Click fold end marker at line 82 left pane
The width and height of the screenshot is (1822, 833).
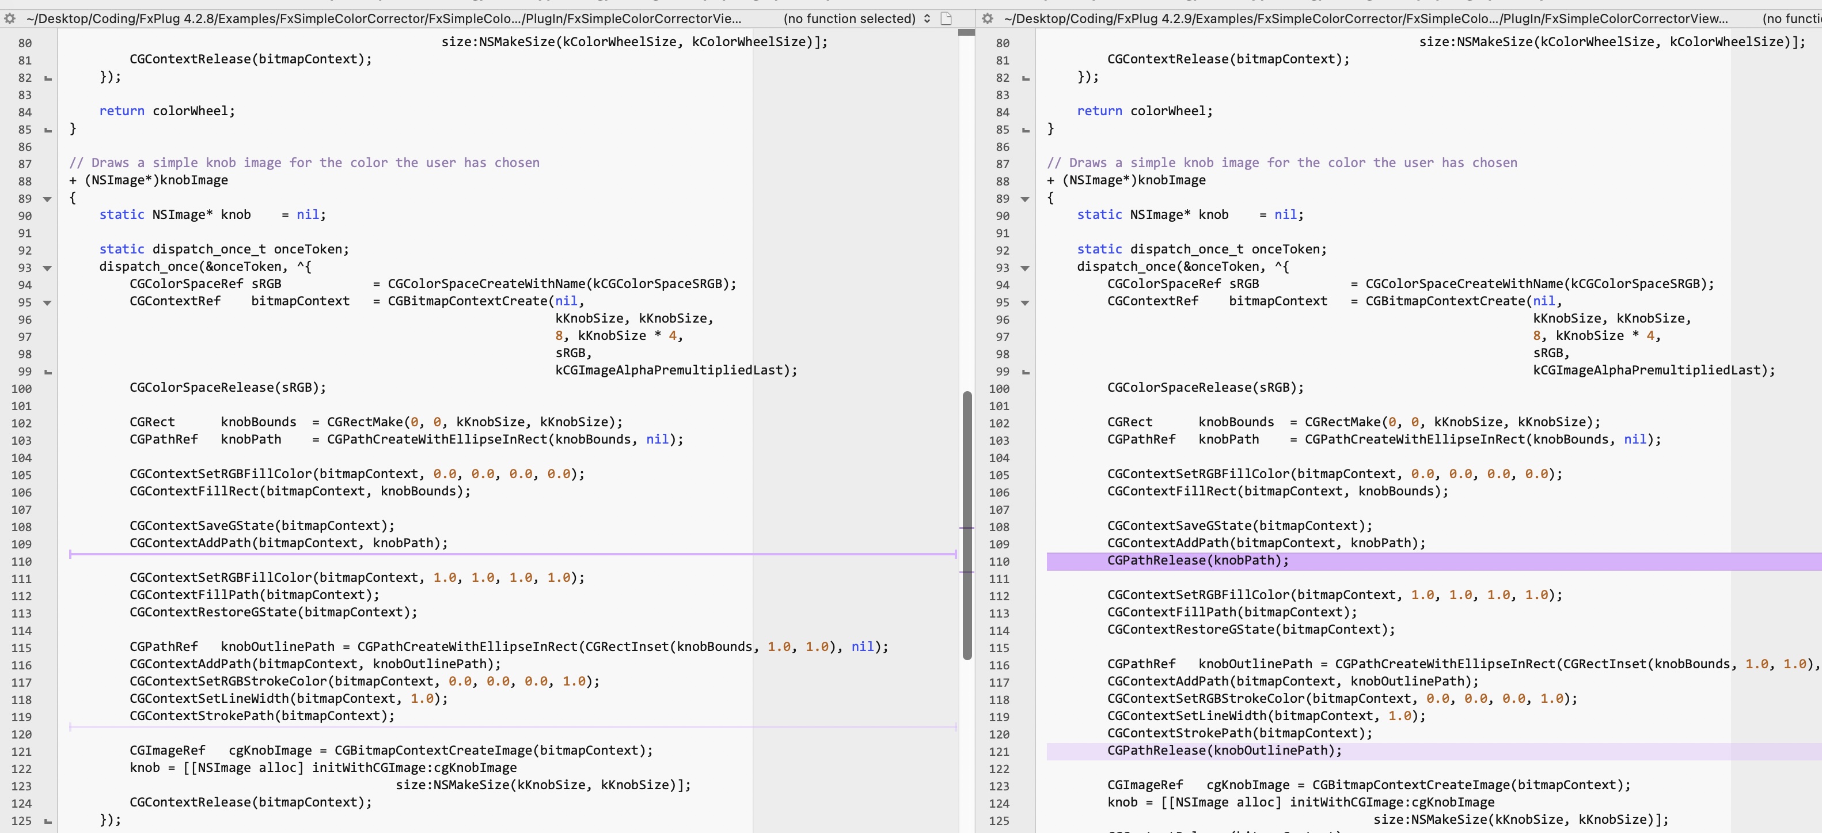click(x=48, y=78)
